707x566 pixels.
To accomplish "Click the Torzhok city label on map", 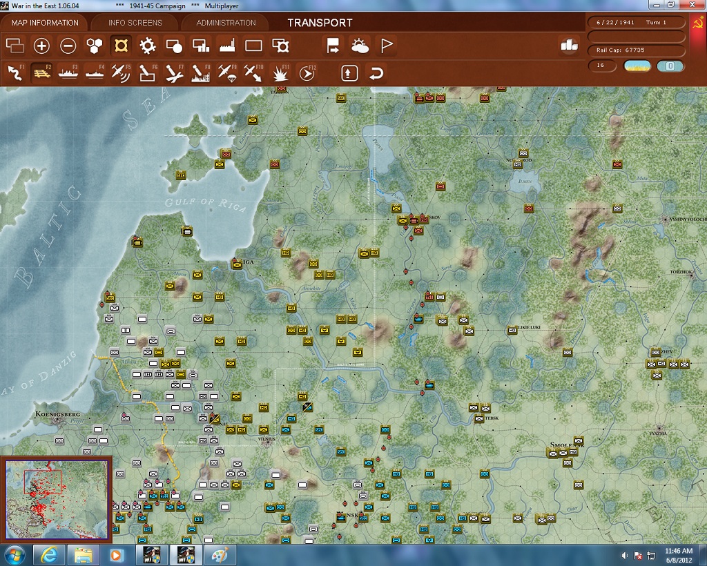I will 680,272.
